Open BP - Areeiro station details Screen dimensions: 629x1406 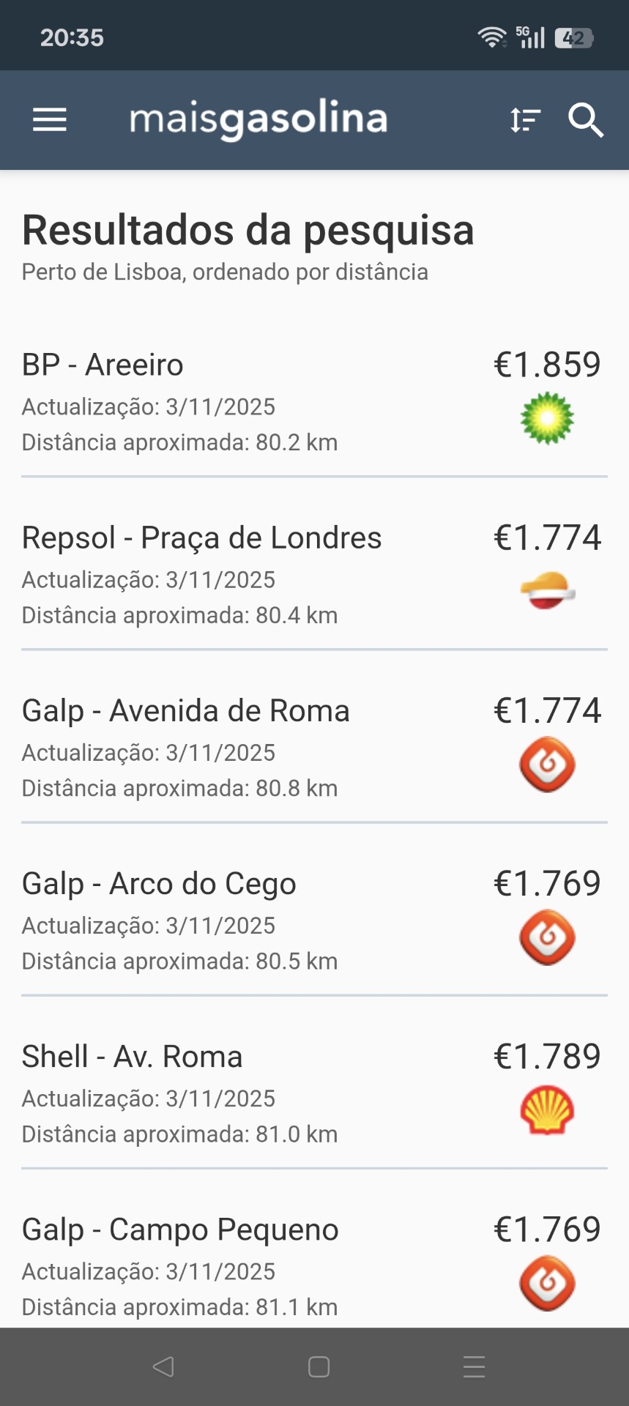(x=103, y=365)
